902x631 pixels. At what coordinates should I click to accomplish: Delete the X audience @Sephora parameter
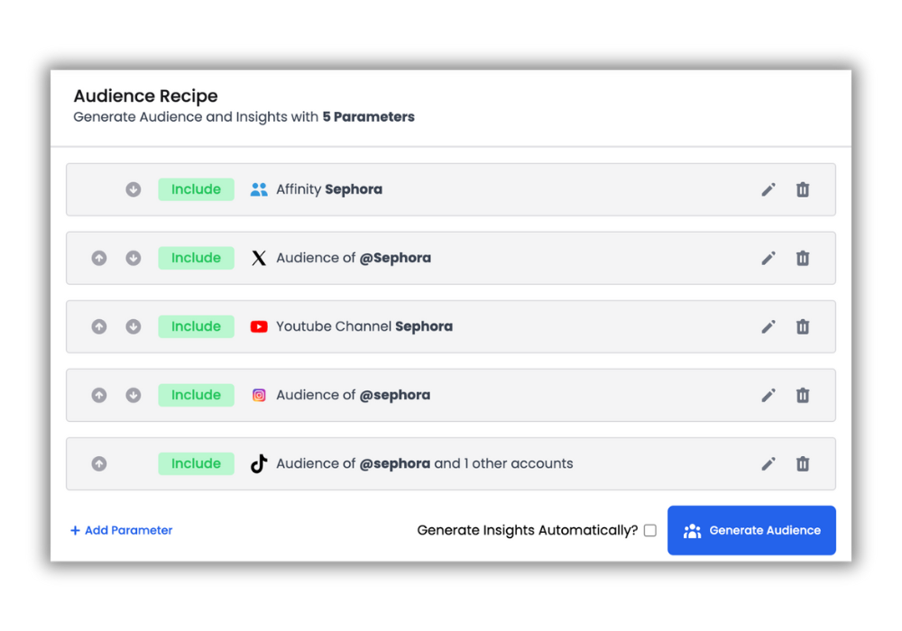803,258
